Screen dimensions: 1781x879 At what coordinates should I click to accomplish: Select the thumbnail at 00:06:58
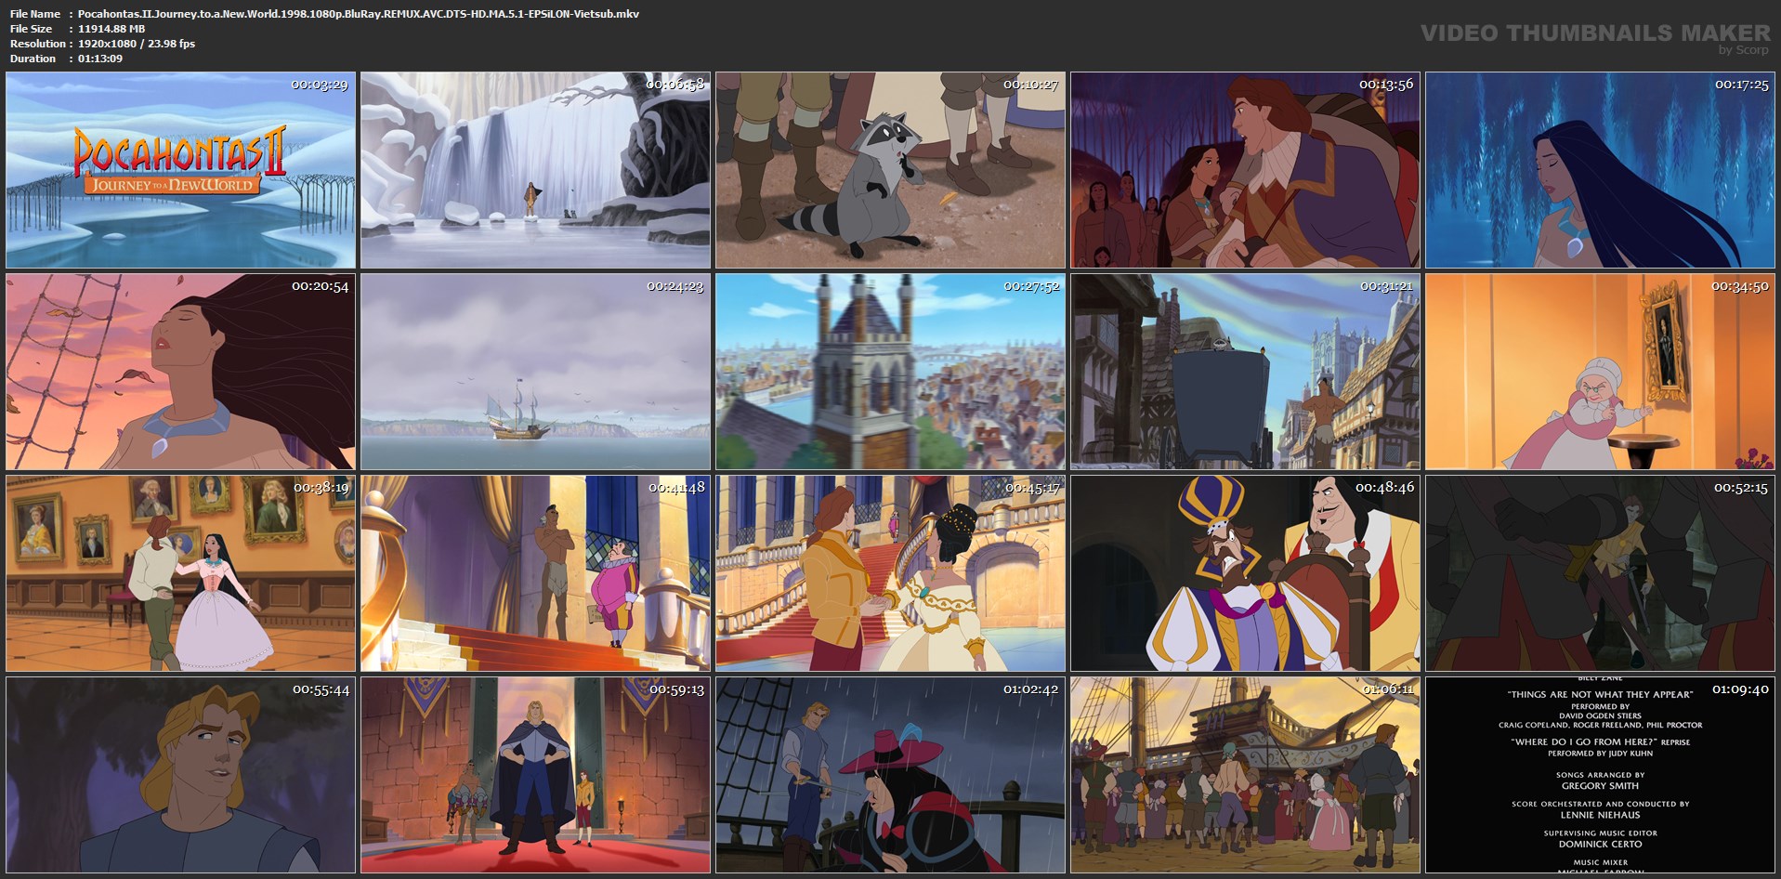click(536, 171)
